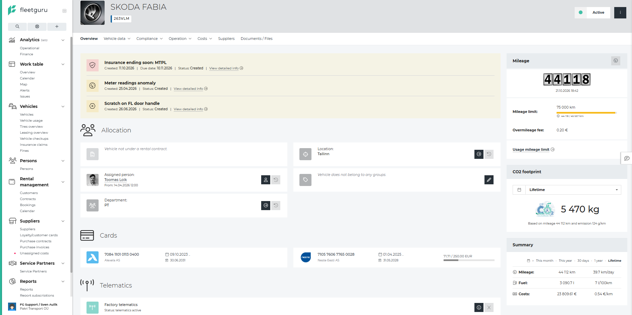Click the Neste card spending limit bar

pos(469,260)
